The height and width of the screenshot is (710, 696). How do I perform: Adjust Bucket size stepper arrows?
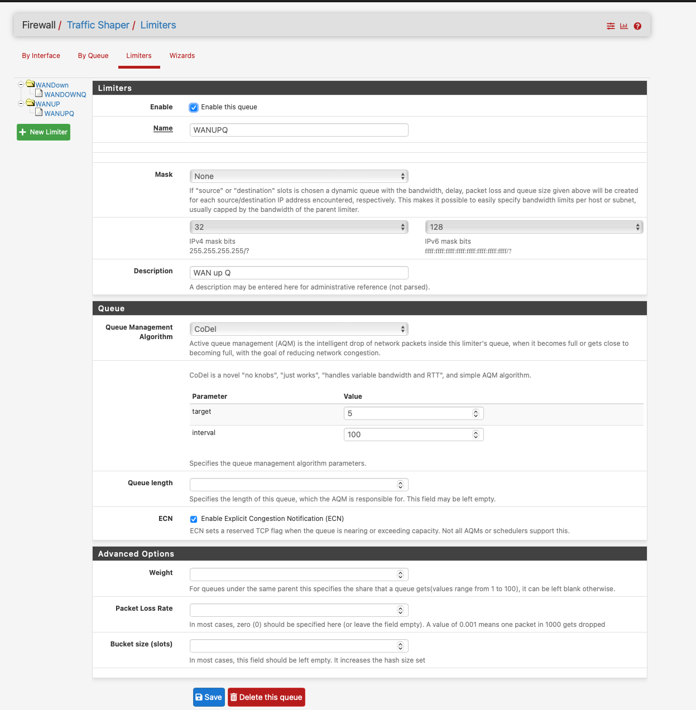click(401, 646)
